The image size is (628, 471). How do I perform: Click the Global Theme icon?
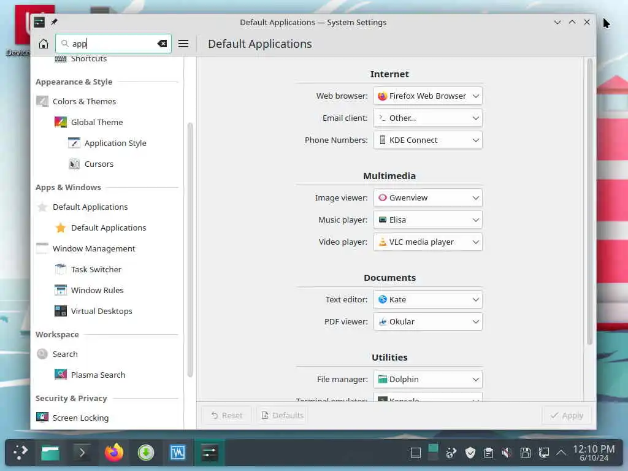click(61, 122)
